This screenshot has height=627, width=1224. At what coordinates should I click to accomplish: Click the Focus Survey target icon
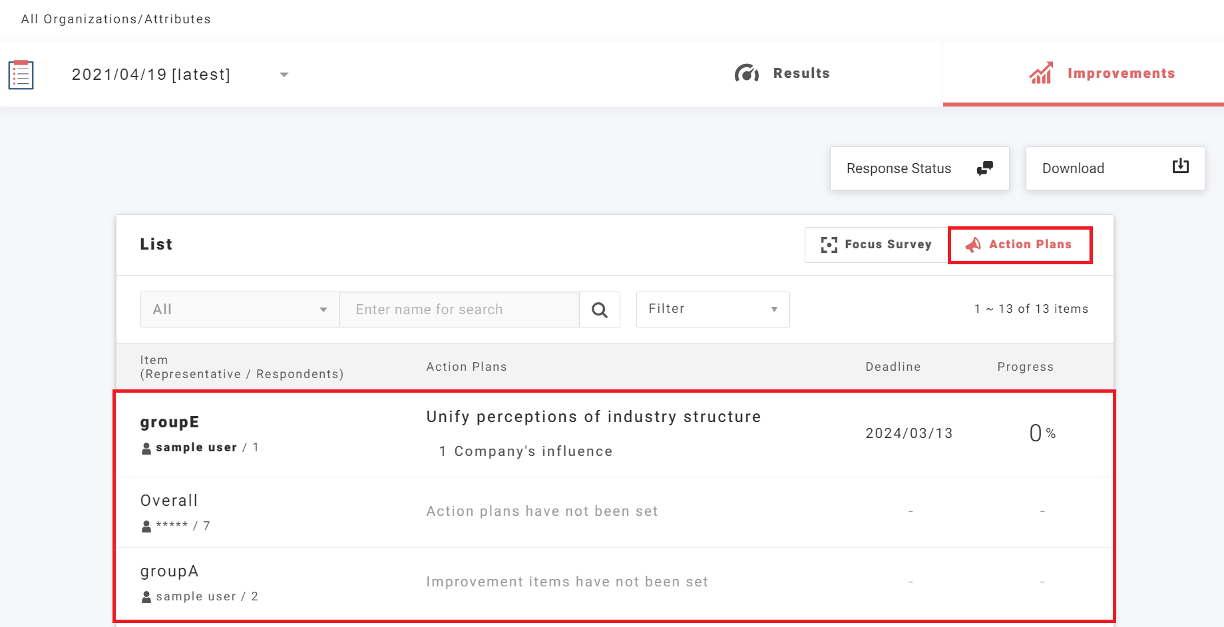point(829,245)
